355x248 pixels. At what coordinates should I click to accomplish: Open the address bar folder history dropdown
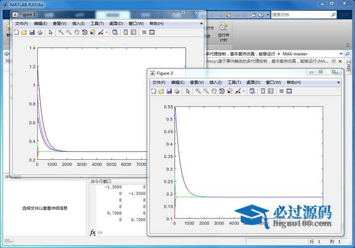click(x=341, y=54)
